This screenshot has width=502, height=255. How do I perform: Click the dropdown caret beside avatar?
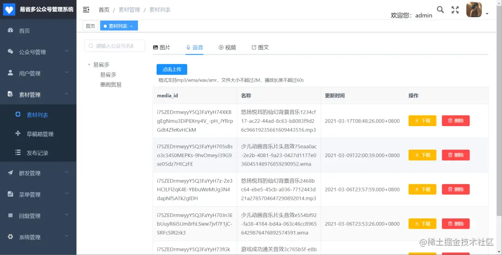coord(487,14)
